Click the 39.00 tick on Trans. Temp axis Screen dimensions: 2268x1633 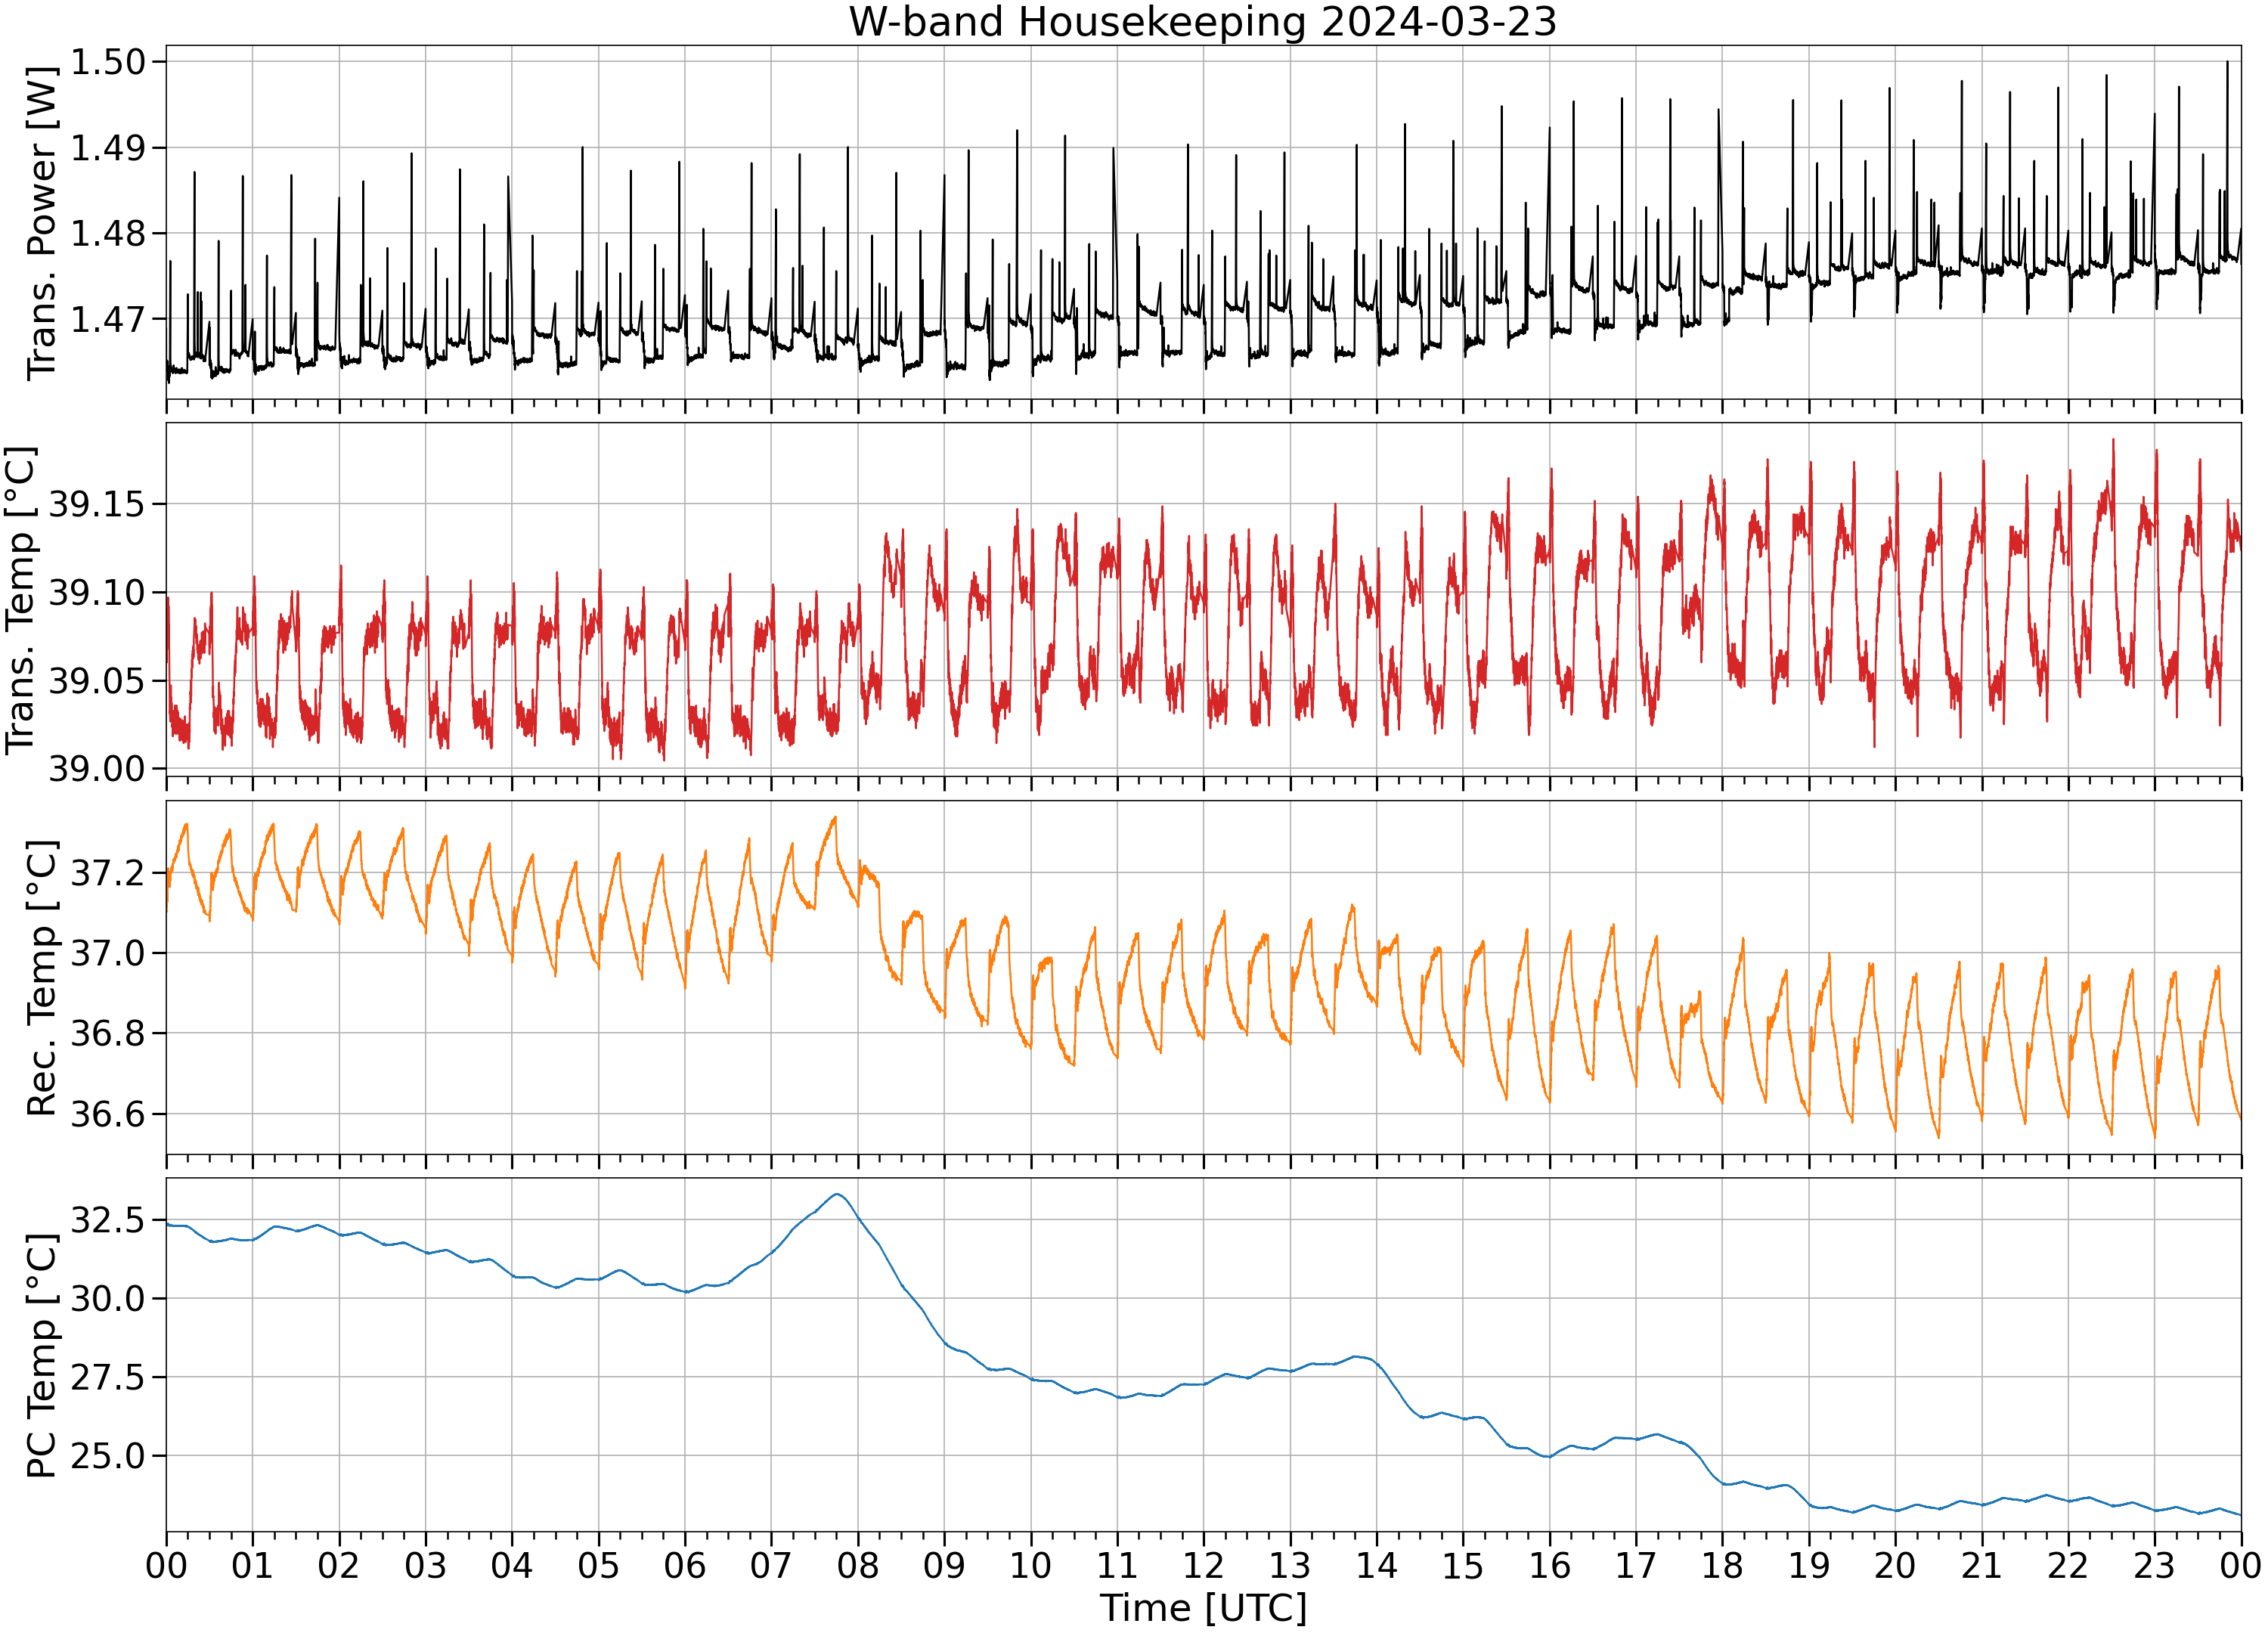click(97, 770)
